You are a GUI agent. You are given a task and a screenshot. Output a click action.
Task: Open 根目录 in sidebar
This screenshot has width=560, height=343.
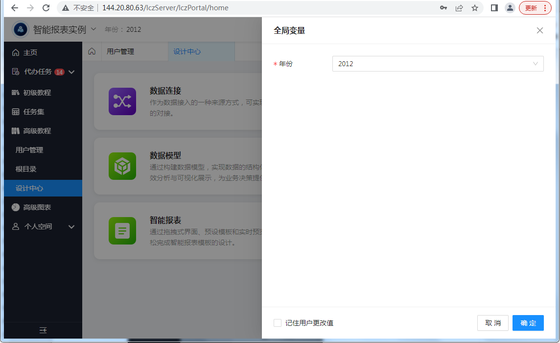[x=26, y=169]
